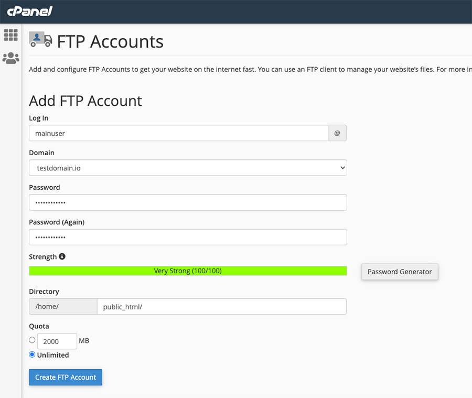
Task: Open the applications grid icon in sidebar
Action: [x=11, y=35]
